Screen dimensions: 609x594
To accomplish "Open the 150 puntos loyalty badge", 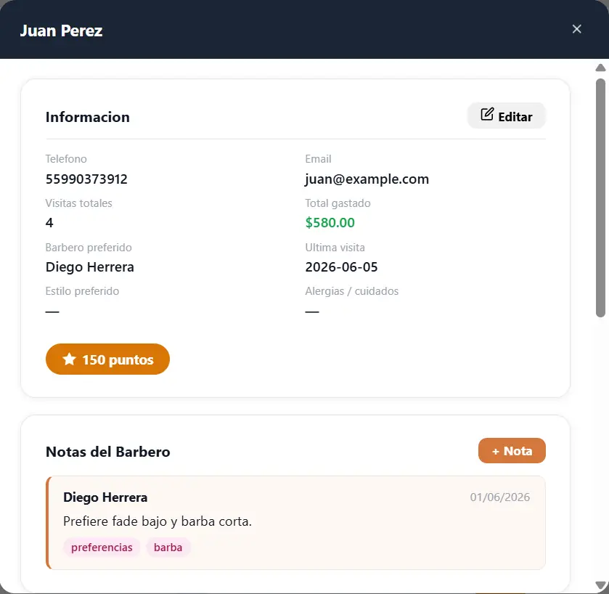I will [x=107, y=359].
